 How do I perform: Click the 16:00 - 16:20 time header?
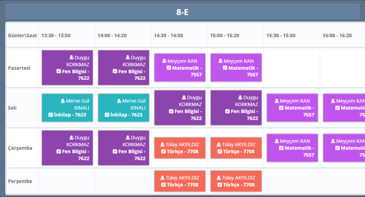337,36
